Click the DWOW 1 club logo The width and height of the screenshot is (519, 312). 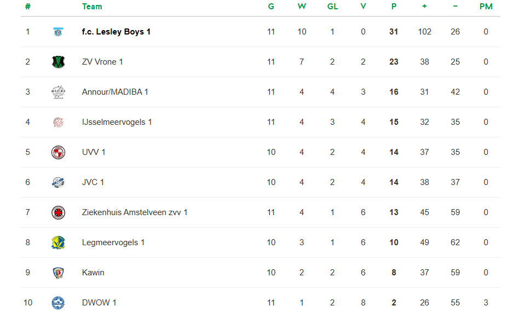(x=58, y=303)
